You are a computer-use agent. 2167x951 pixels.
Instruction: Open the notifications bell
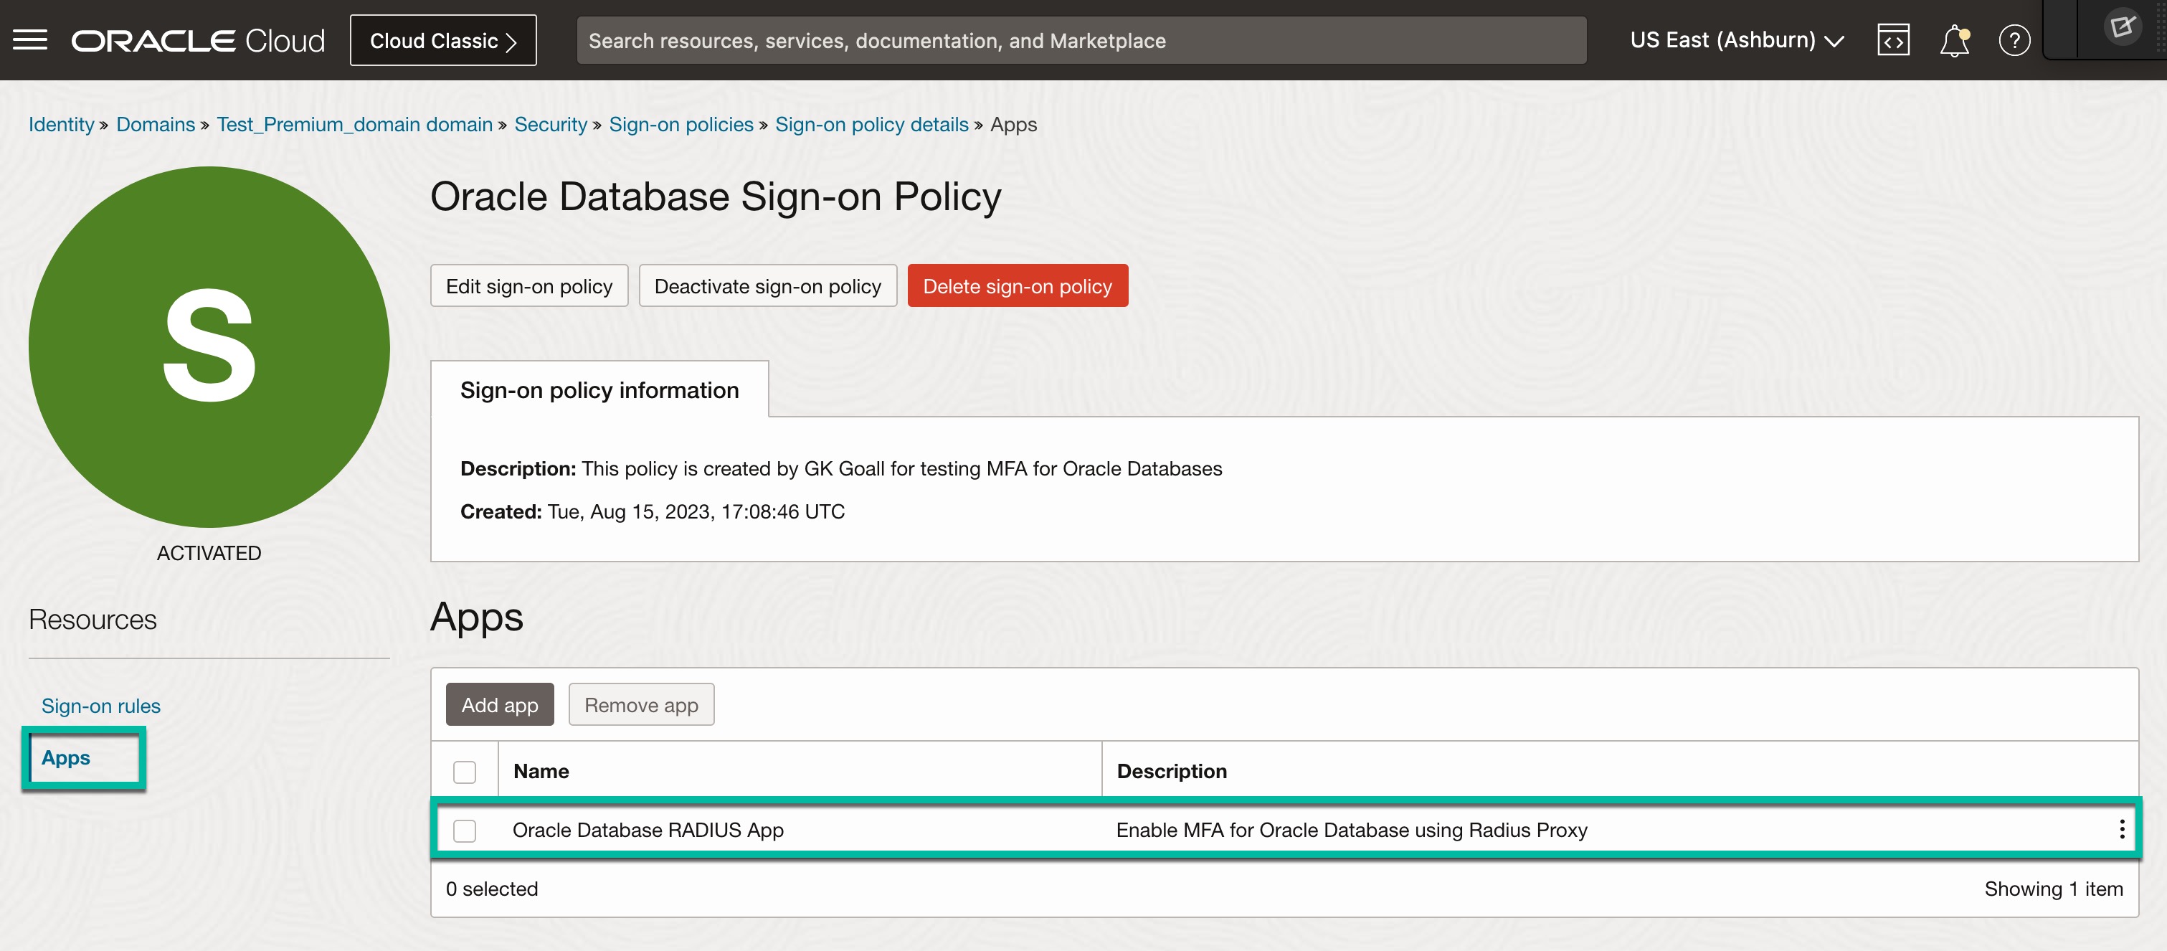click(x=1953, y=40)
